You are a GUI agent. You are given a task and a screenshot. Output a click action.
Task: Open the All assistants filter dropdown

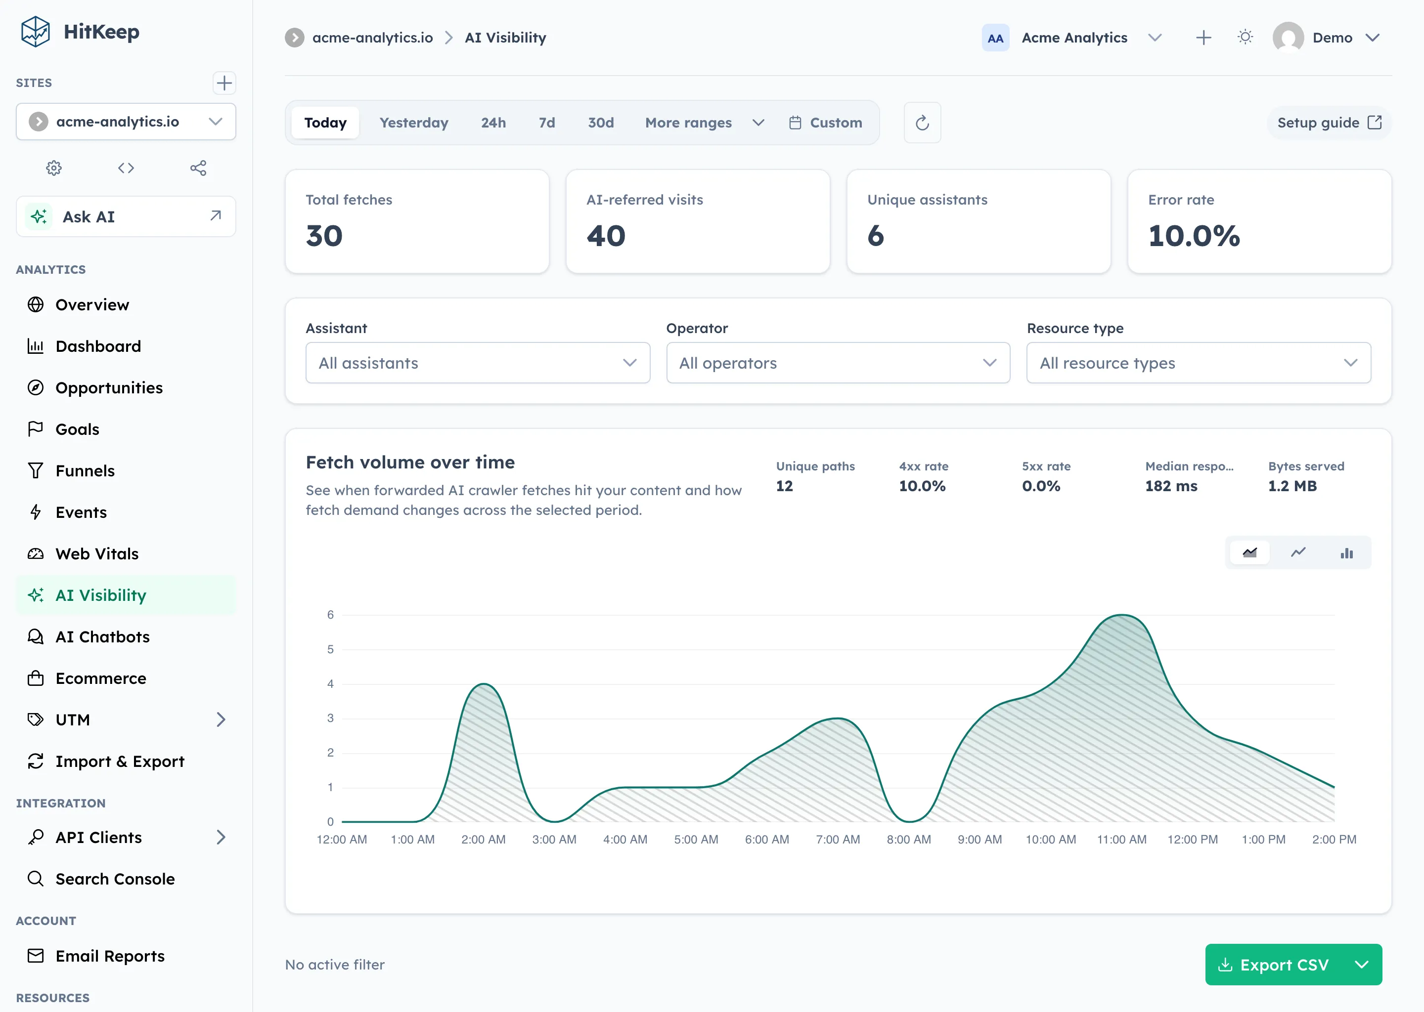[478, 363]
